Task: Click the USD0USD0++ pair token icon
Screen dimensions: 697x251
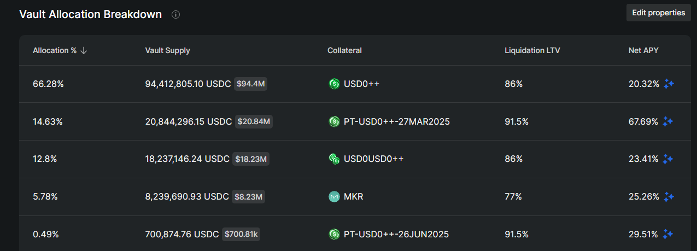Action: coord(334,159)
